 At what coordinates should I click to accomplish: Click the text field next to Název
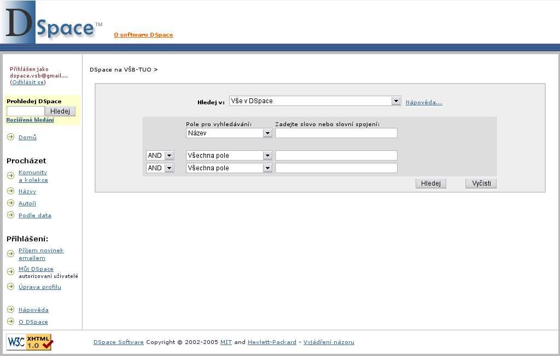click(x=336, y=133)
